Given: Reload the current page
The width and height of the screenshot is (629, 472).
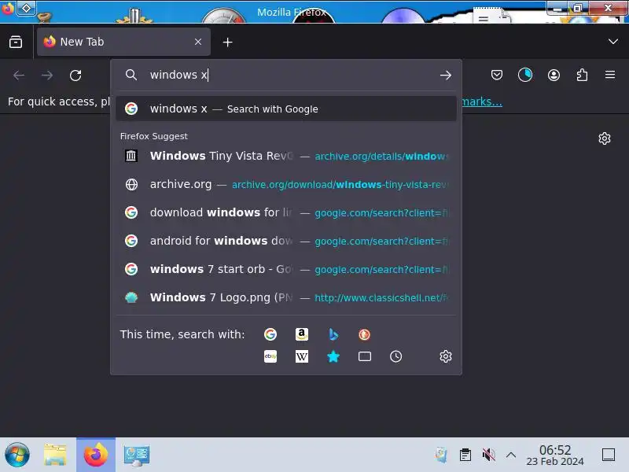Looking at the screenshot, I should pos(75,75).
